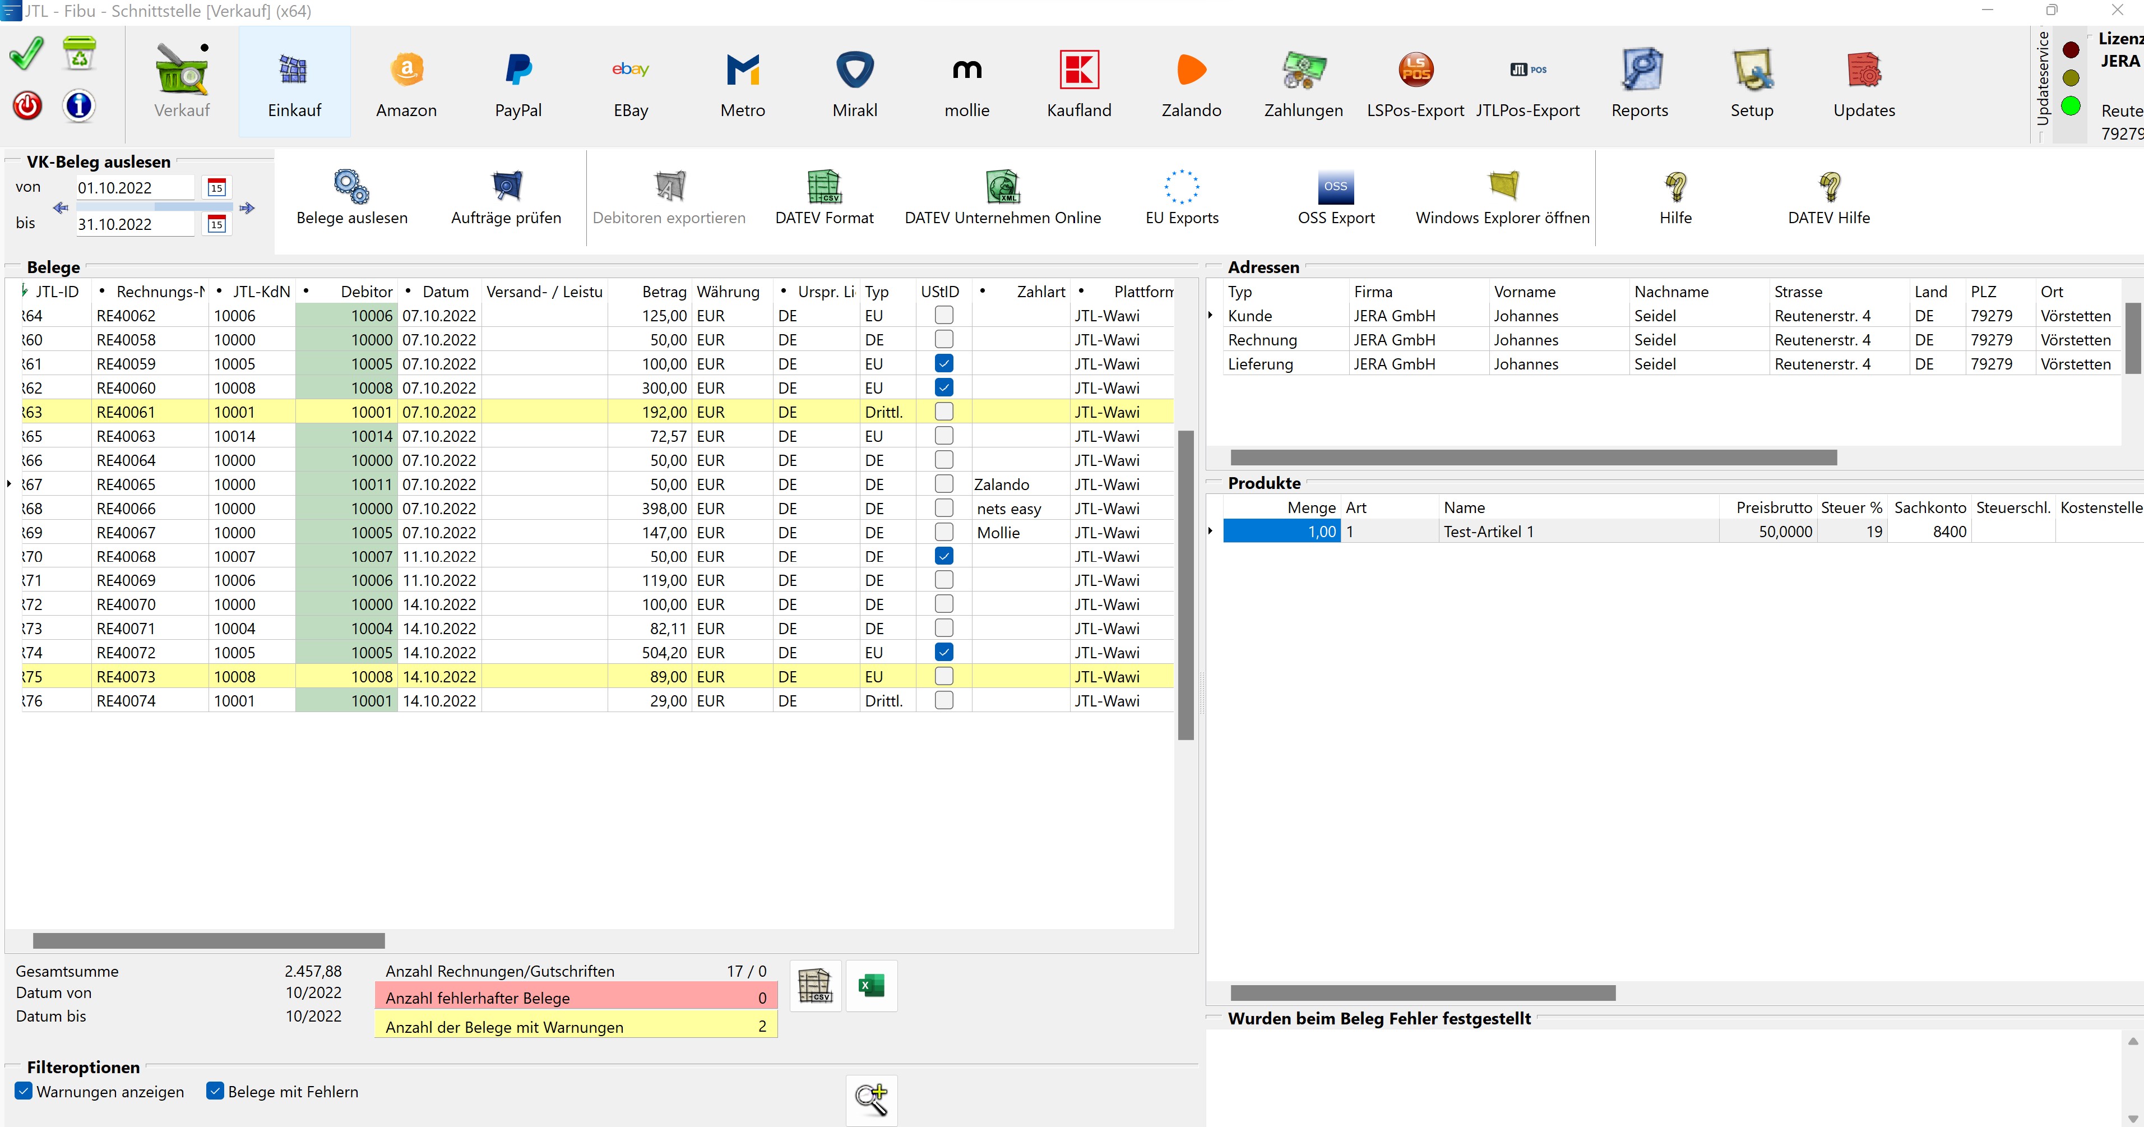
Task: Open the Metro interface
Action: (742, 81)
